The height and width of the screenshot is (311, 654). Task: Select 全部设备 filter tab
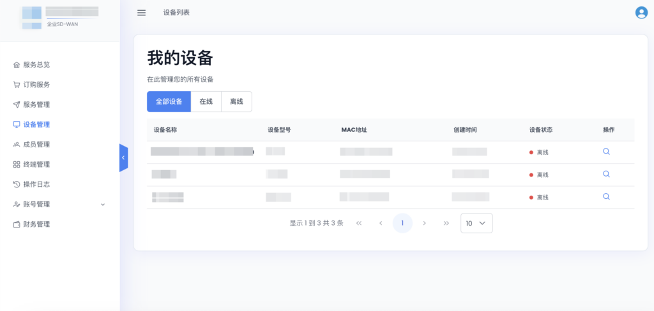pyautogui.click(x=169, y=101)
